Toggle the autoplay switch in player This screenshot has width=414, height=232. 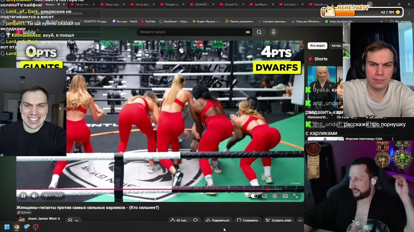click(x=254, y=196)
